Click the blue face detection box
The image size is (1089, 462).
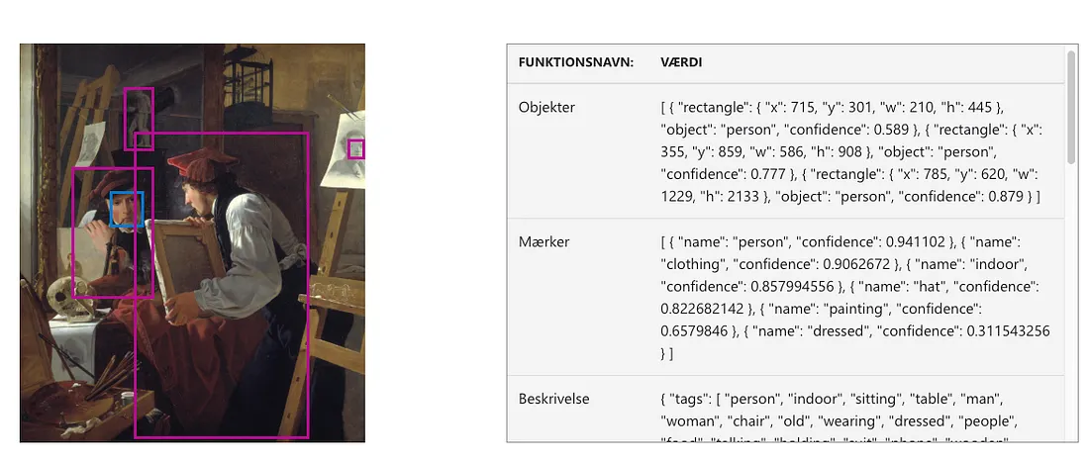[x=127, y=209]
